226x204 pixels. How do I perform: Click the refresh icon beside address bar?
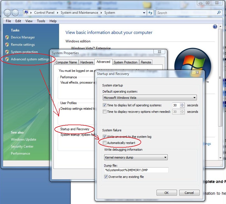coord(150,13)
